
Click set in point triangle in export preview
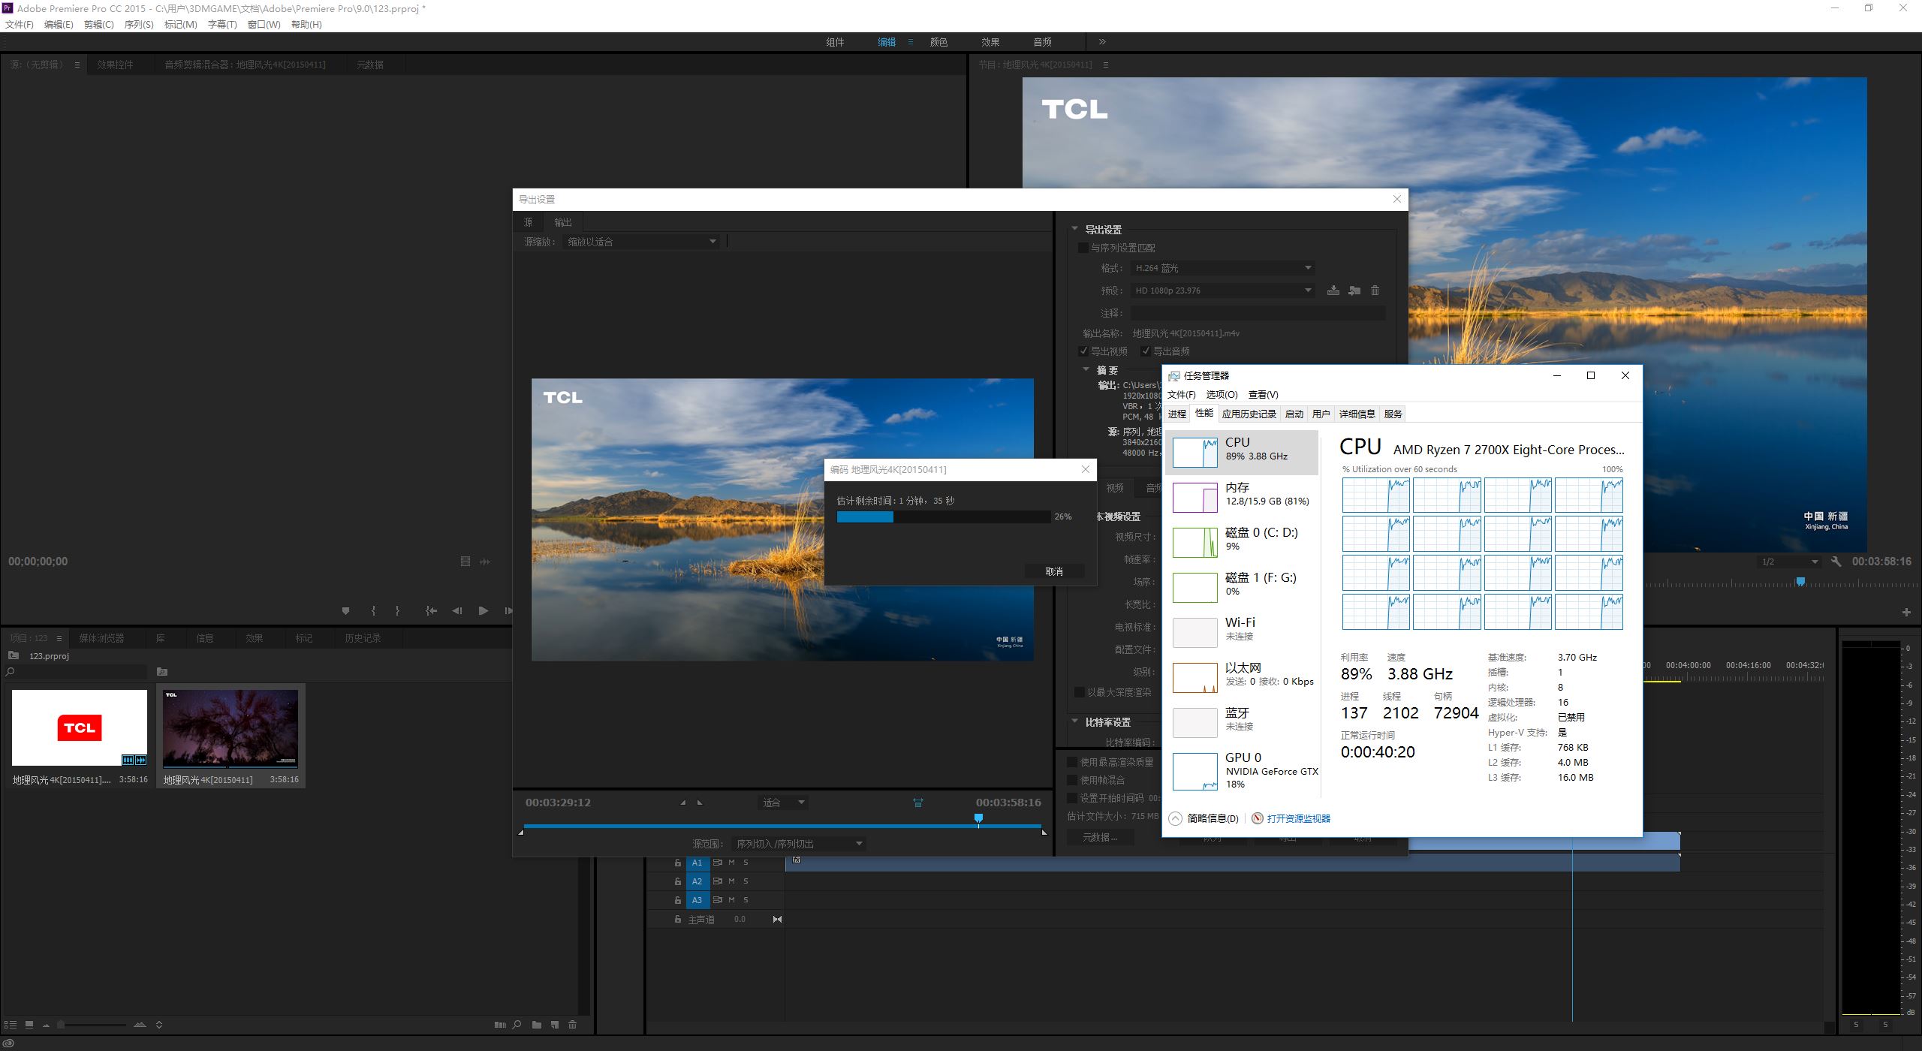[682, 803]
